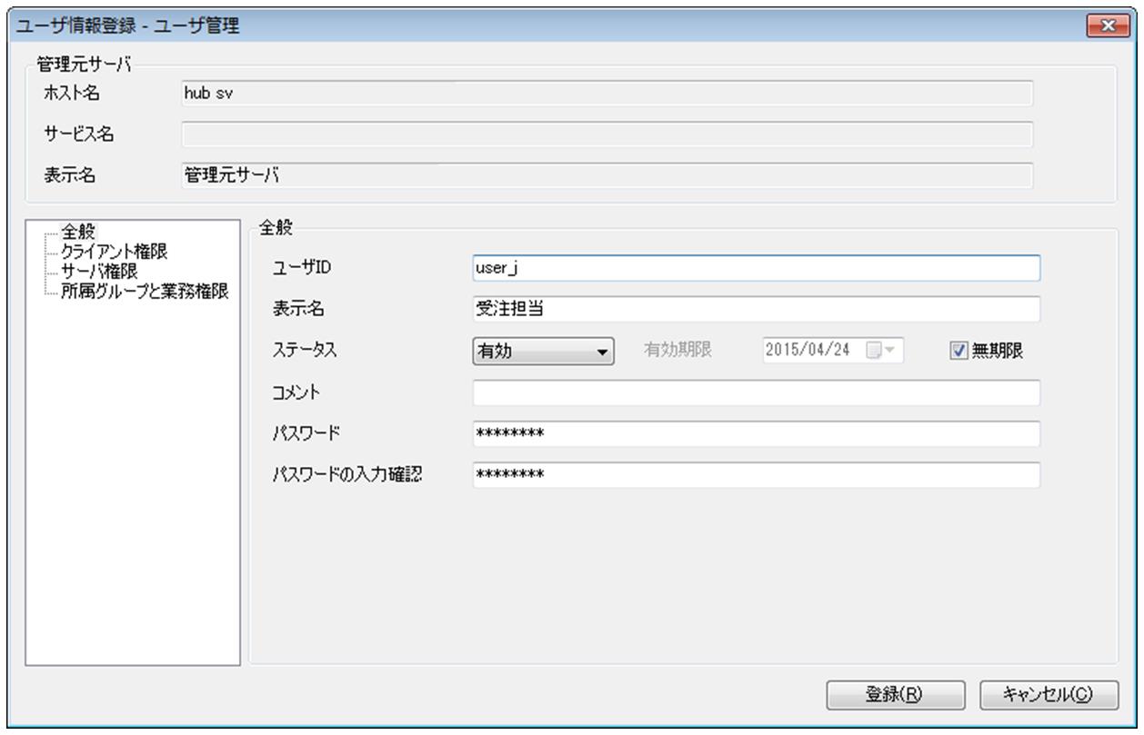The image size is (1144, 735).
Task: Uncheck the 無期限 checkbox
Action: (x=957, y=352)
